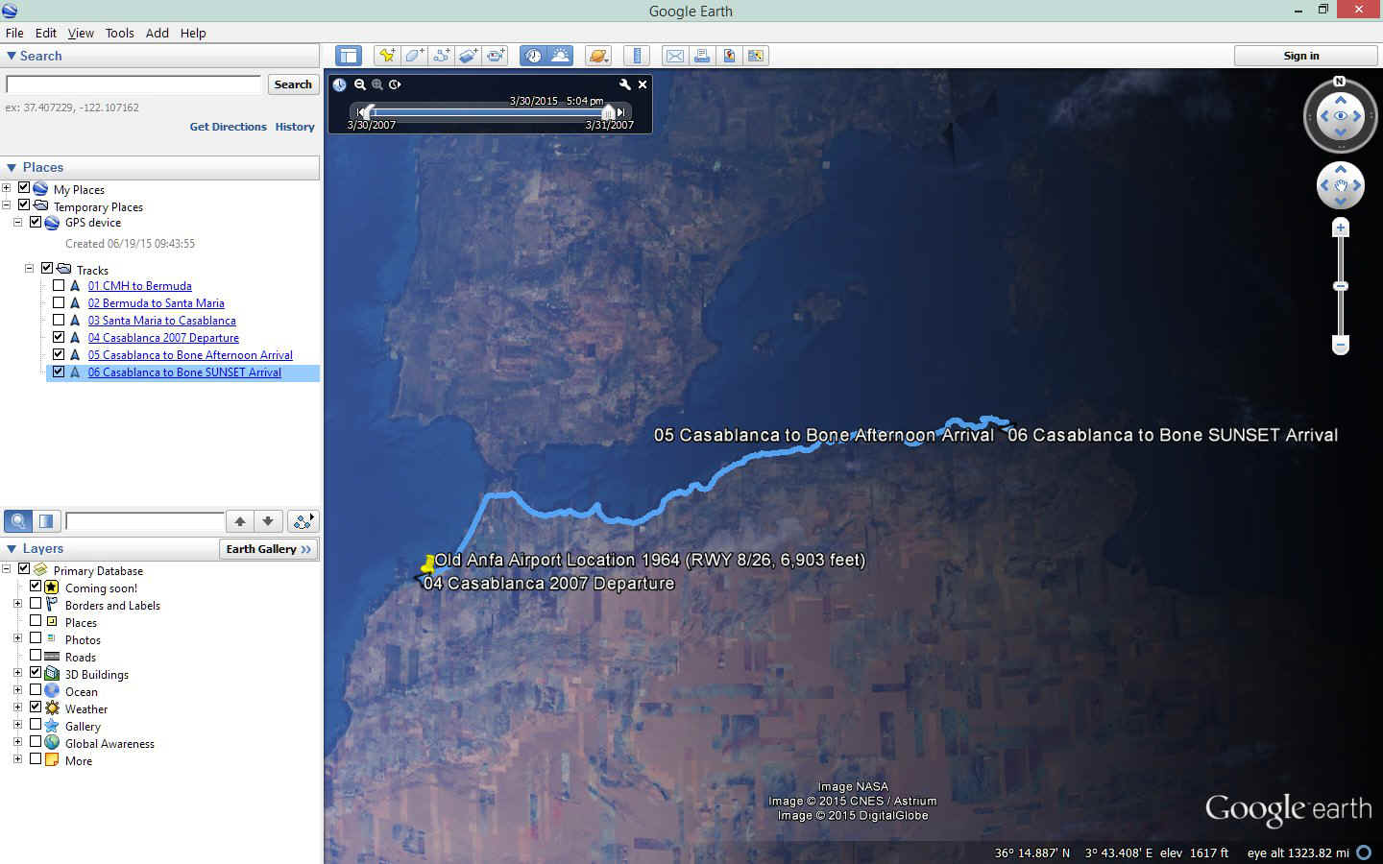This screenshot has height=864, width=1383.
Task: Collapse the Layers panel triangle
Action: [x=12, y=549]
